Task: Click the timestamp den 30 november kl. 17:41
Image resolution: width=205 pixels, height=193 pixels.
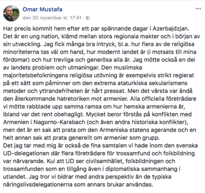Action: click(52, 18)
